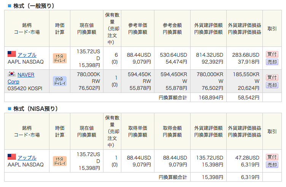This screenshot has width=286, height=187.
Task: Select the 035420 KOSPI code text
Action: point(25,88)
